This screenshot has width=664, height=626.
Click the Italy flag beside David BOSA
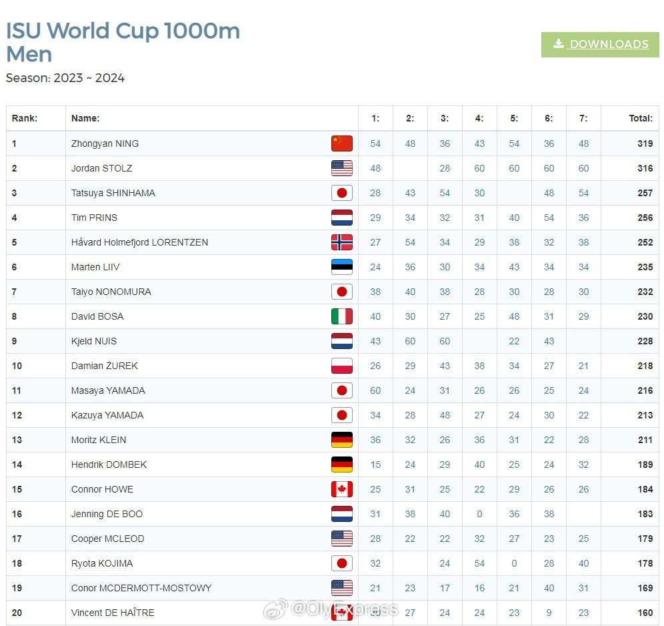coord(341,316)
